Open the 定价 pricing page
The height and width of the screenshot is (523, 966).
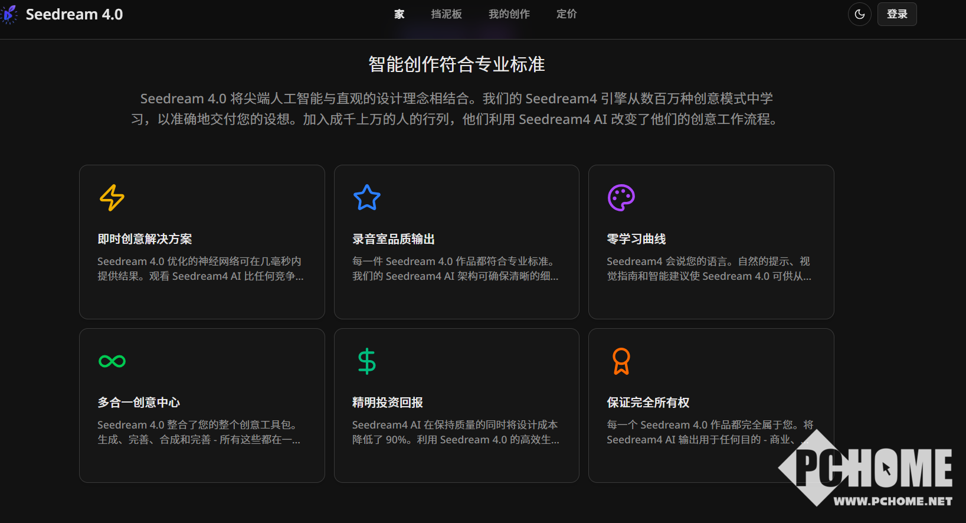coord(566,14)
